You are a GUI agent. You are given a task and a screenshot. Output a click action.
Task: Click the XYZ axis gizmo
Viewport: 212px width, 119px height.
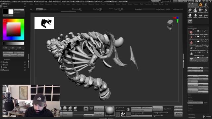176,20
